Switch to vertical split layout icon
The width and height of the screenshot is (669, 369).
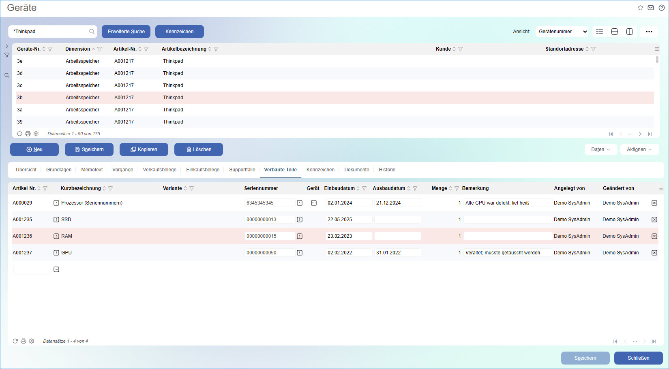click(x=630, y=32)
